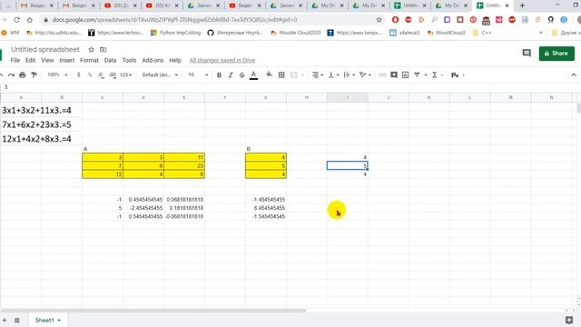Viewport: 581px width, 327px height.
Task: Add a new sheet with plus
Action: (x=5, y=320)
